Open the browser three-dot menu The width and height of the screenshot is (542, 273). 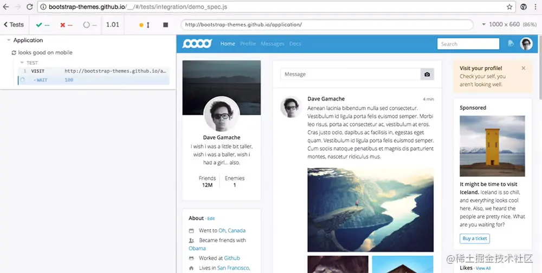[536, 7]
